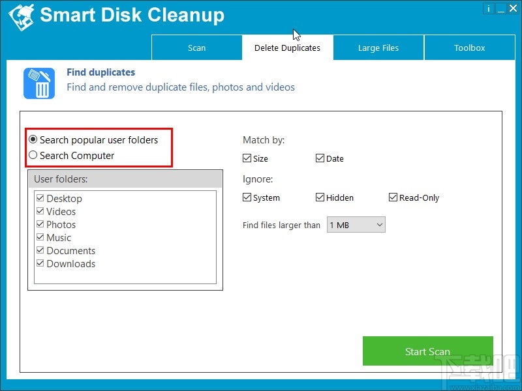Go to the Toolbox tab
This screenshot has width=522, height=391.
point(469,48)
